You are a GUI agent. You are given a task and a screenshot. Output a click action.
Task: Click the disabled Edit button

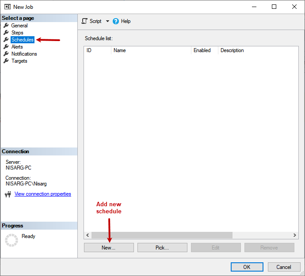pyautogui.click(x=216, y=247)
